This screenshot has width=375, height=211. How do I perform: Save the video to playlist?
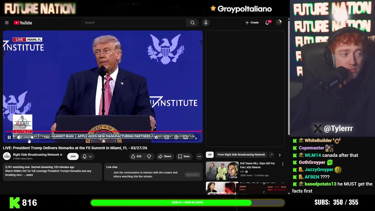[184, 156]
